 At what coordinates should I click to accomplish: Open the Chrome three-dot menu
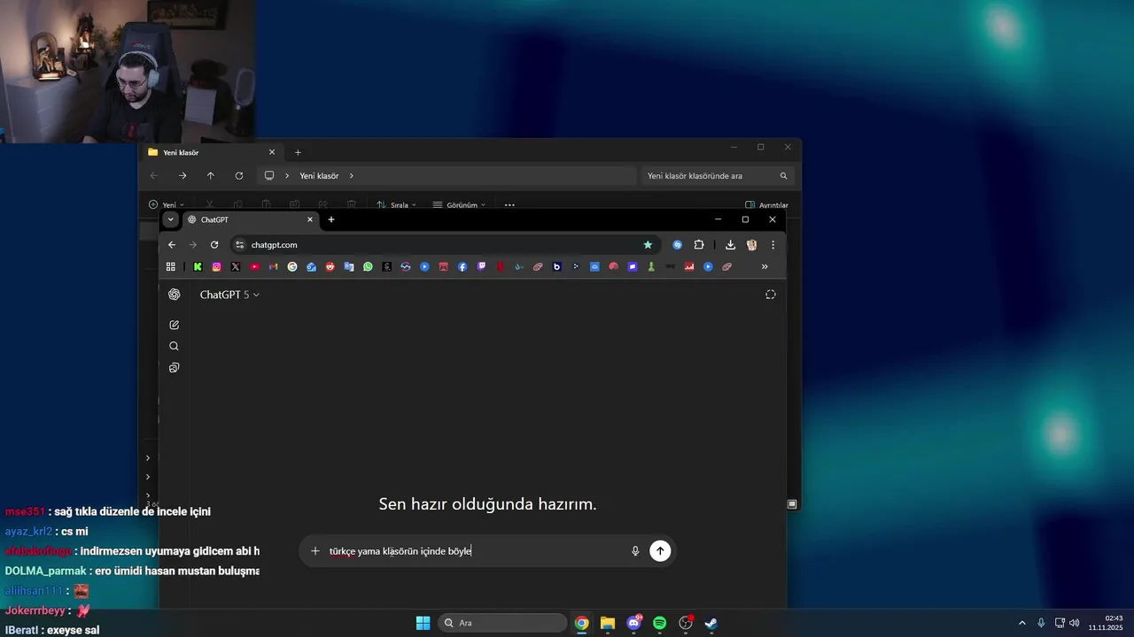click(773, 245)
